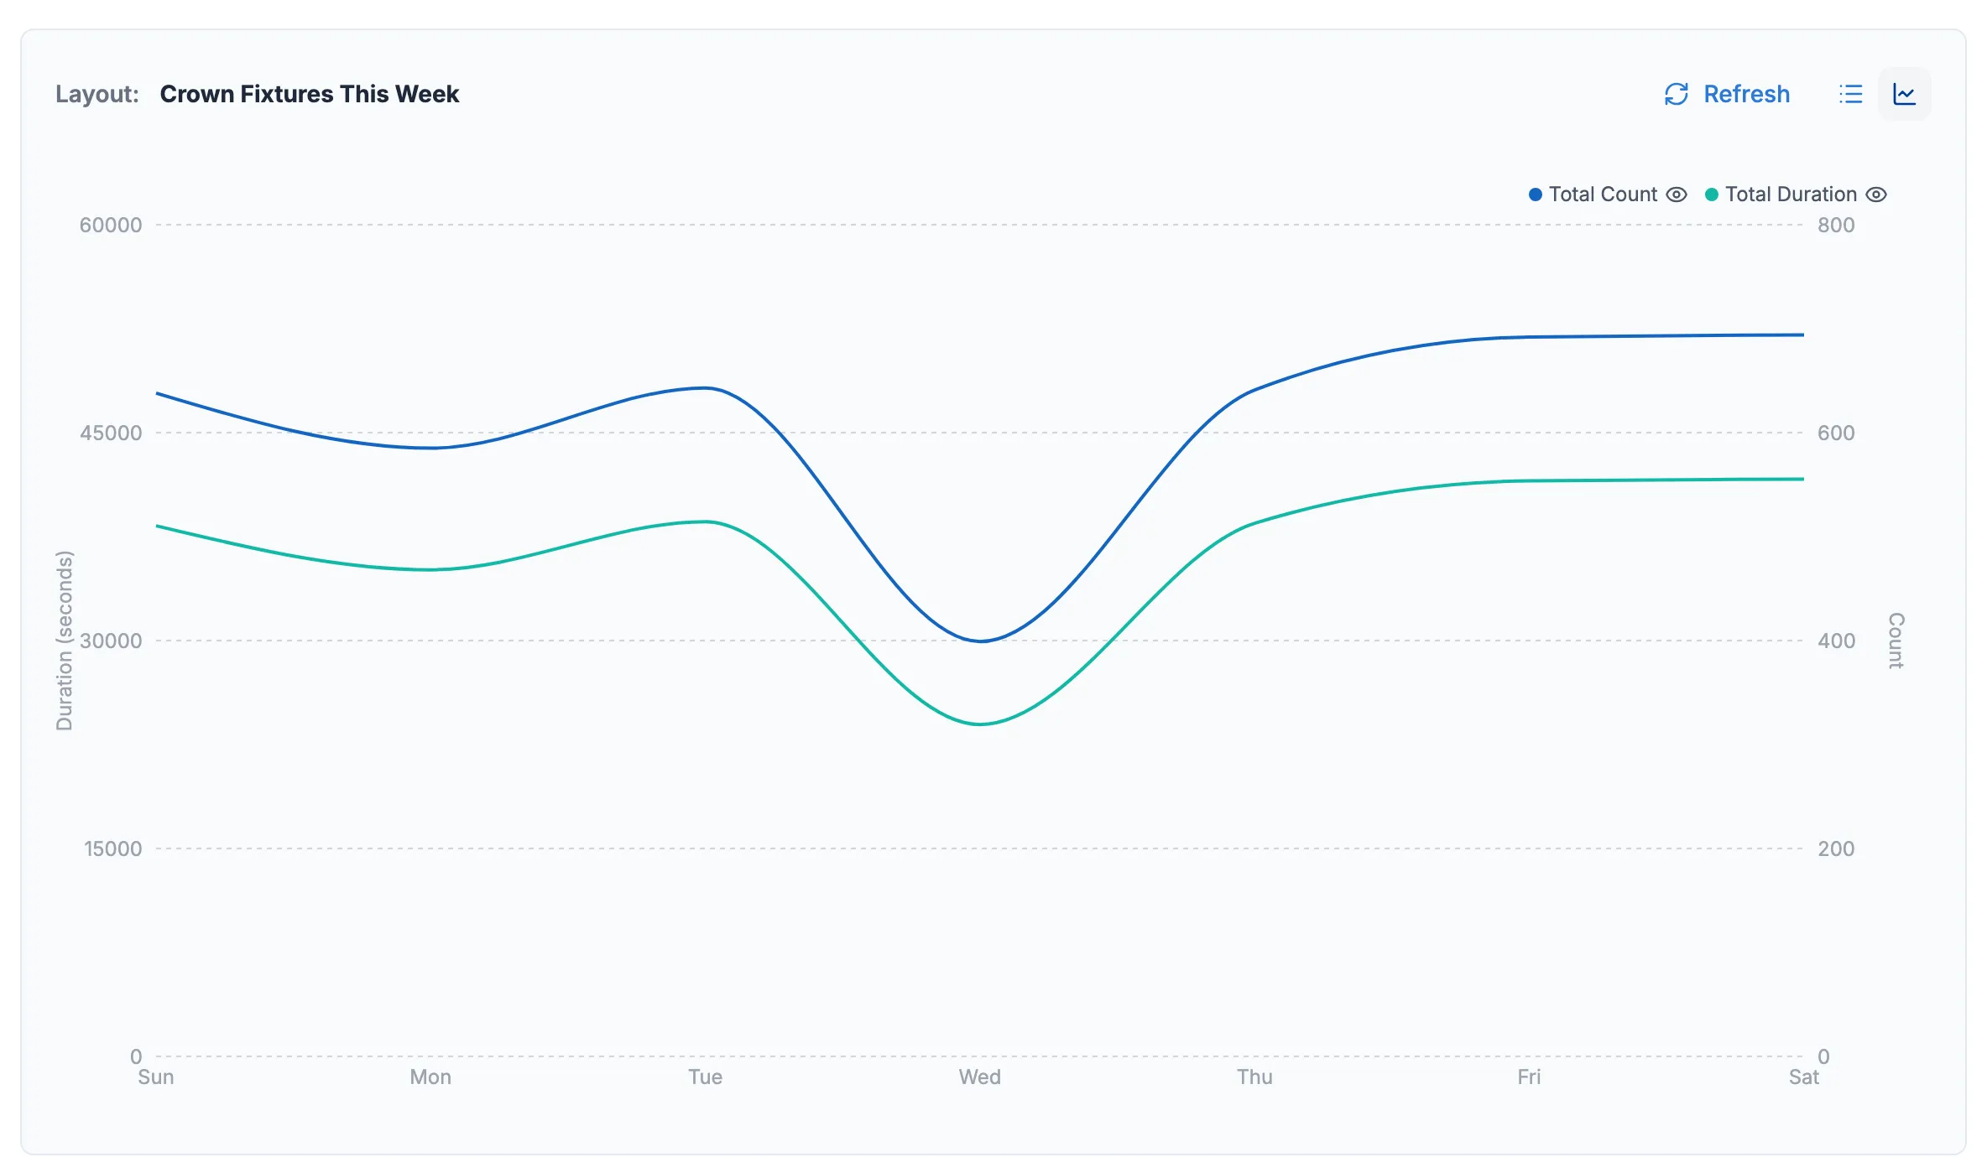Click the Sun label on x-axis
1987x1157 pixels.
(x=156, y=1077)
